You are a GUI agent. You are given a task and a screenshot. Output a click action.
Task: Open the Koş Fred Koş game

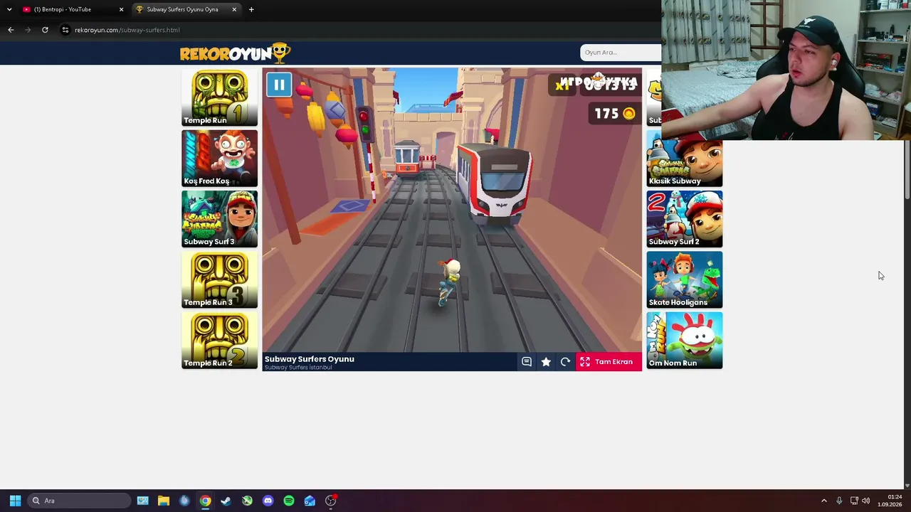tap(219, 159)
